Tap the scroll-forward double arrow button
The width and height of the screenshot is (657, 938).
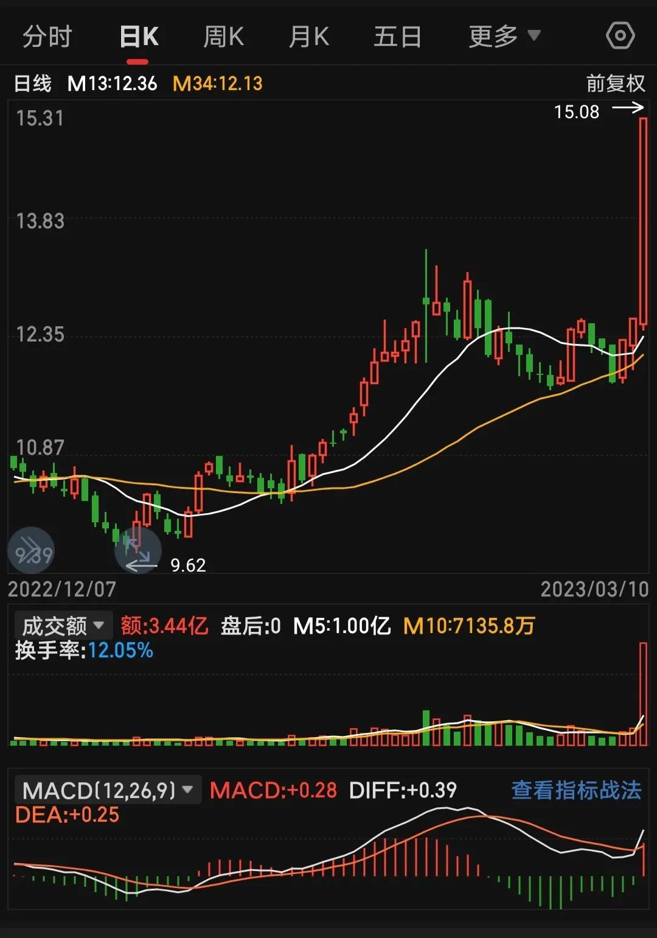click(30, 551)
